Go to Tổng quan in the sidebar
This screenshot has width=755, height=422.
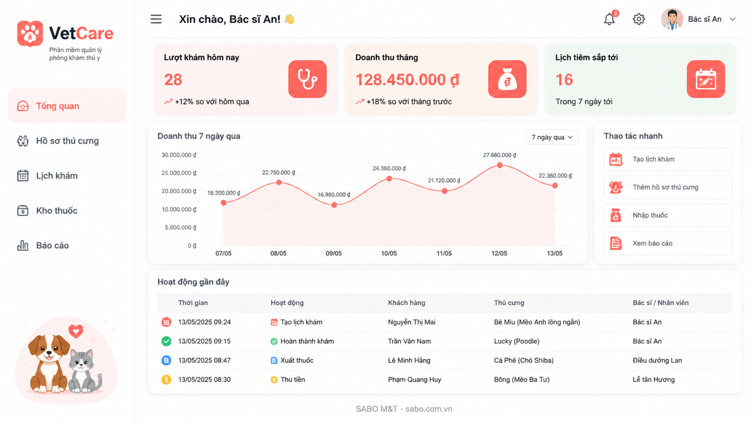67,105
